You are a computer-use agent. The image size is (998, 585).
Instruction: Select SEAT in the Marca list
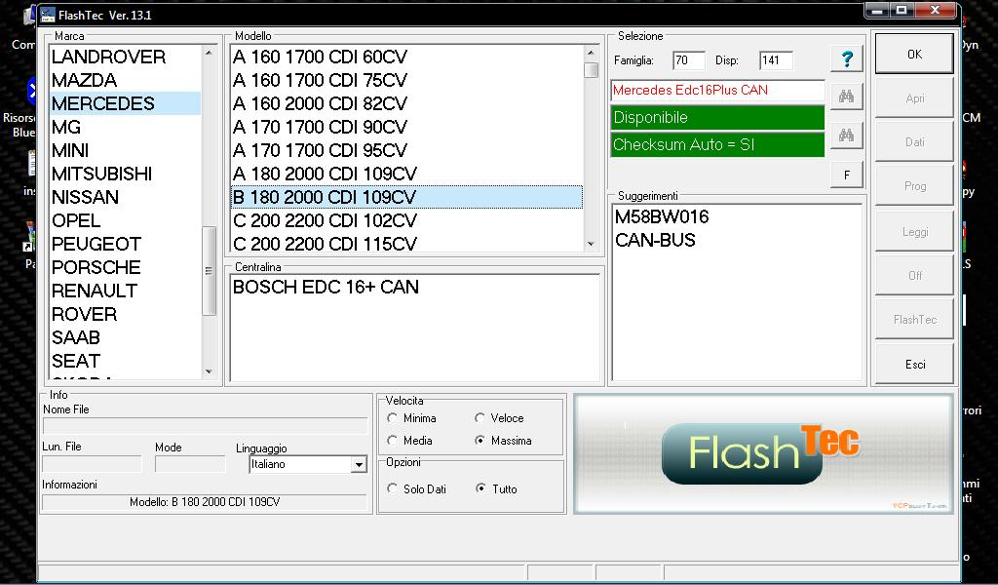(x=126, y=361)
